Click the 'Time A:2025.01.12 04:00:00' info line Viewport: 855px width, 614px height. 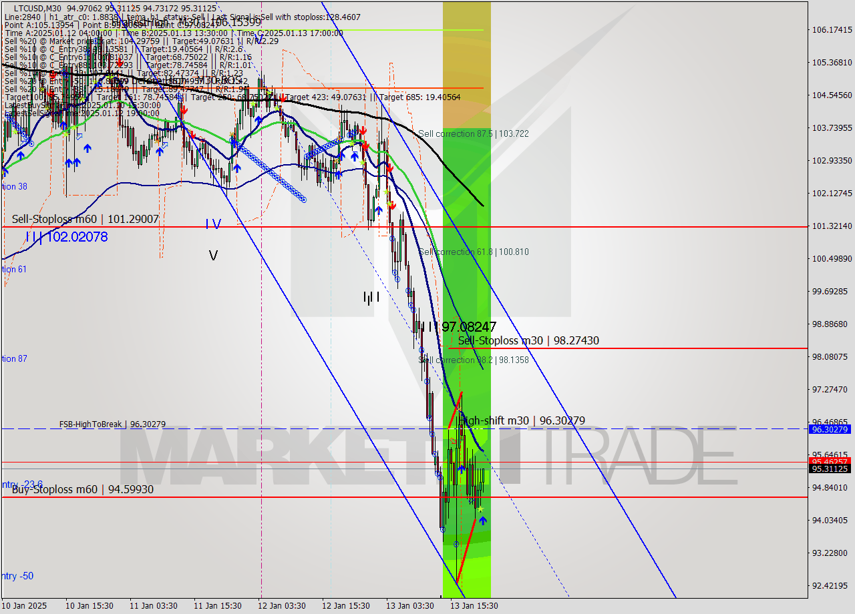(x=174, y=33)
